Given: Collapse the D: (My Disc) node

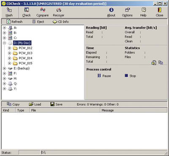Looking at the screenshot, I should (4, 43).
